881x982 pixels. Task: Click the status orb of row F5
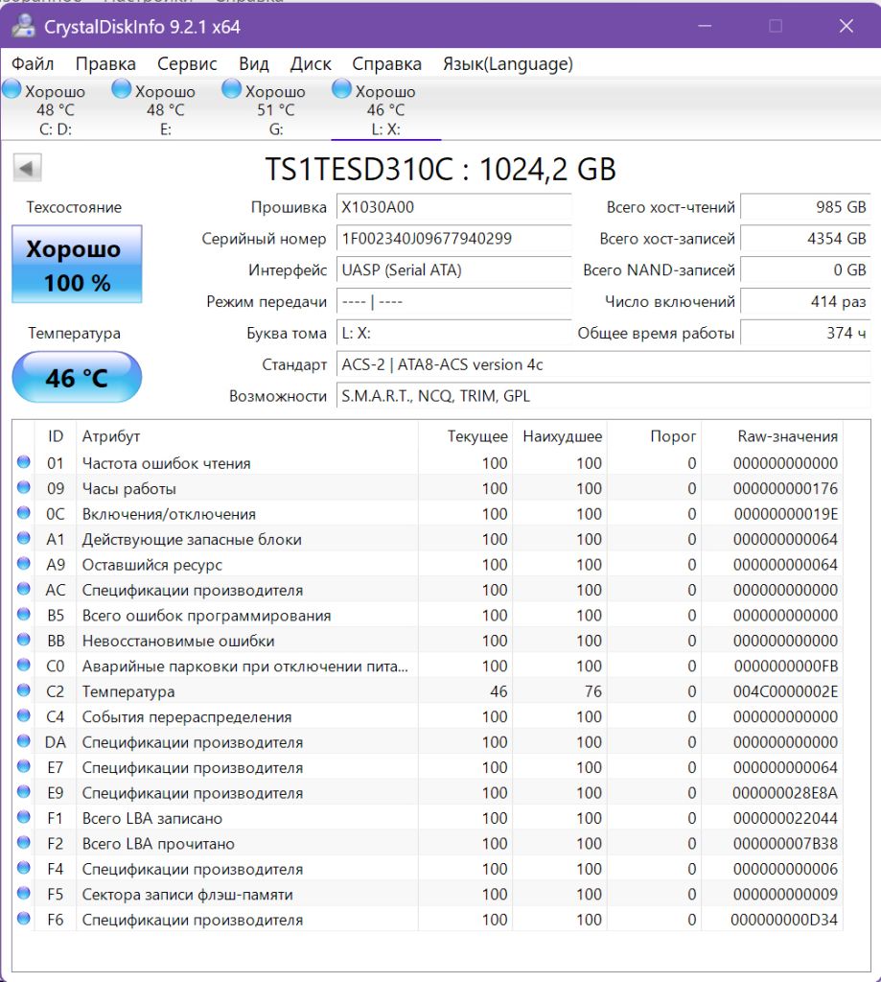[x=24, y=893]
